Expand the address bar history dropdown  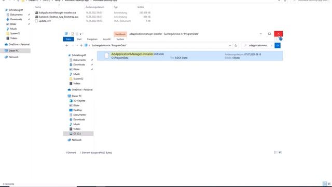[230, 46]
